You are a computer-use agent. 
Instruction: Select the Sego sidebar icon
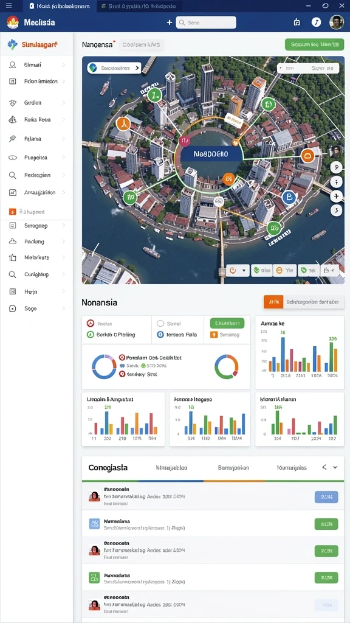12,308
